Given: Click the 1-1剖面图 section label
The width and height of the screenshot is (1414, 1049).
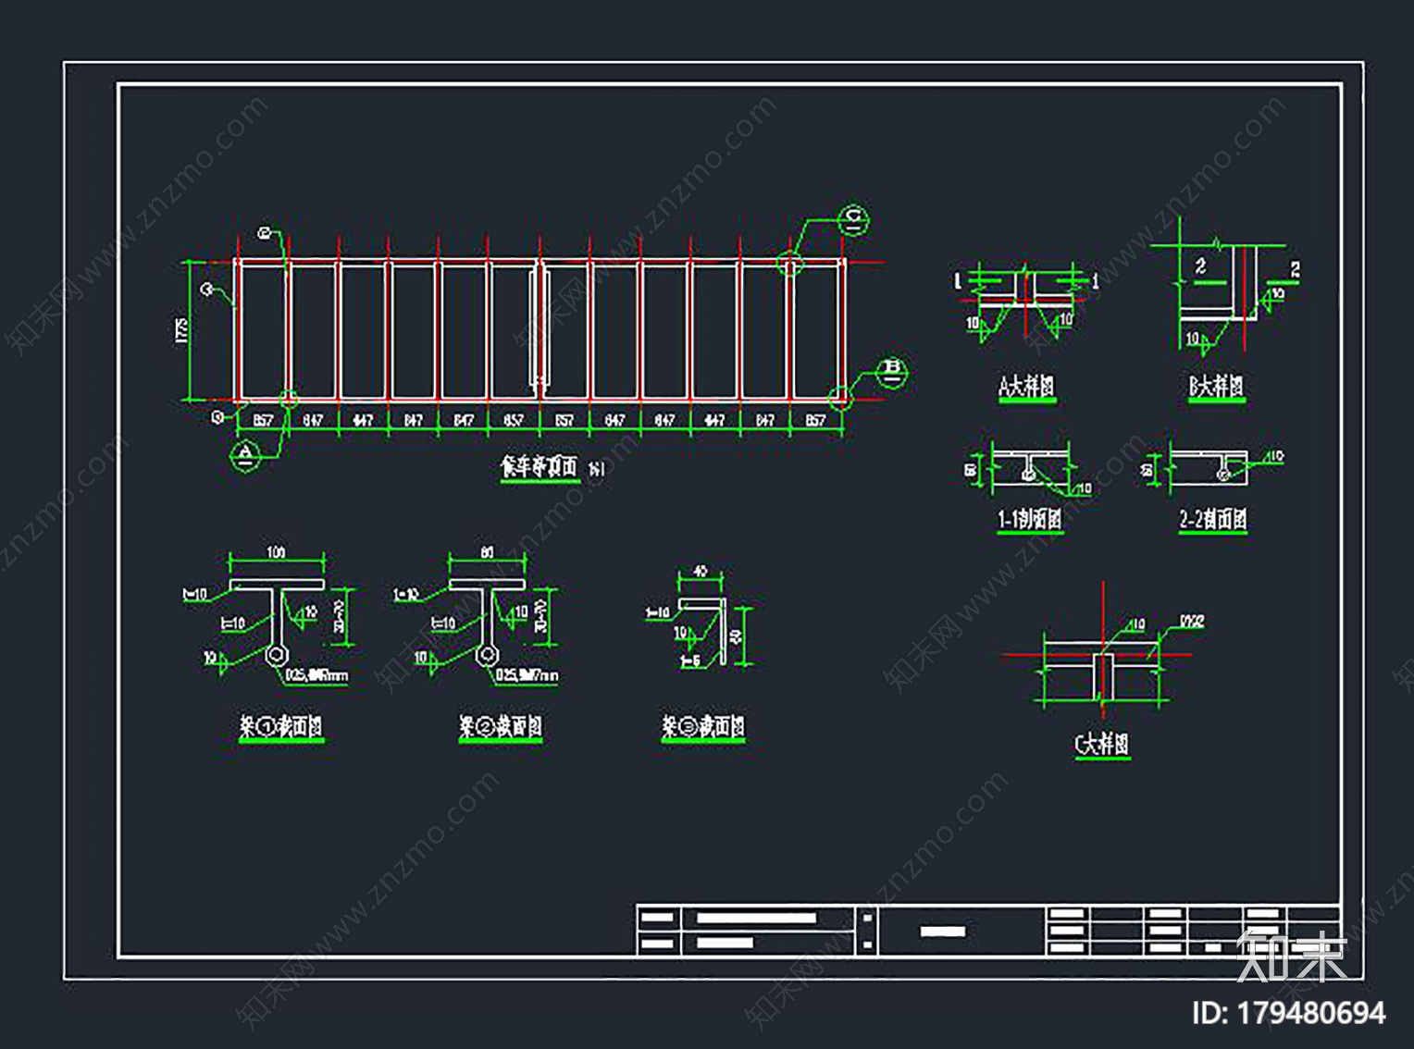Looking at the screenshot, I should coord(1029,520).
